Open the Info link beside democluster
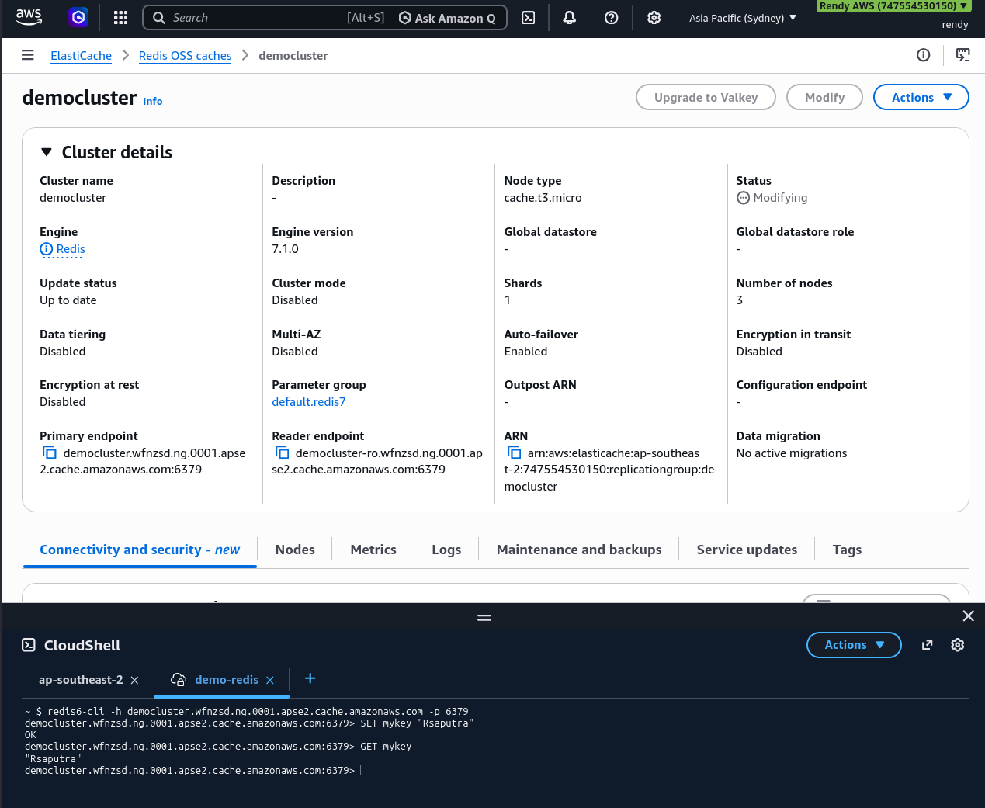The width and height of the screenshot is (985, 808). click(x=153, y=101)
